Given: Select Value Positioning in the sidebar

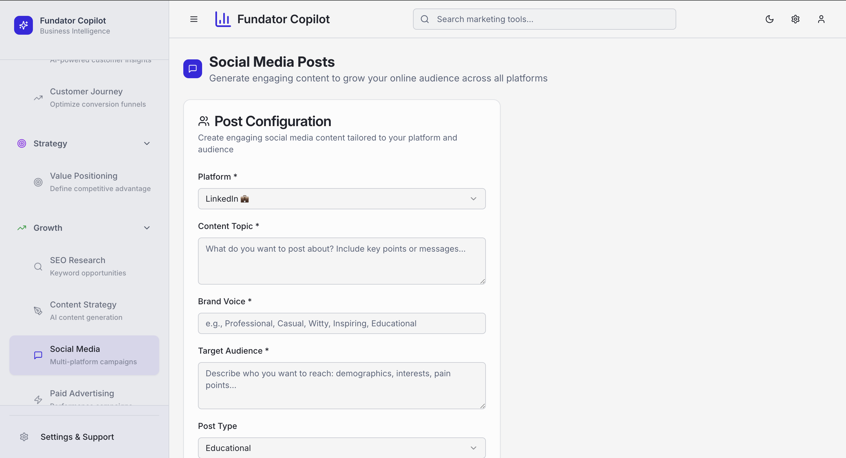Looking at the screenshot, I should point(83,182).
